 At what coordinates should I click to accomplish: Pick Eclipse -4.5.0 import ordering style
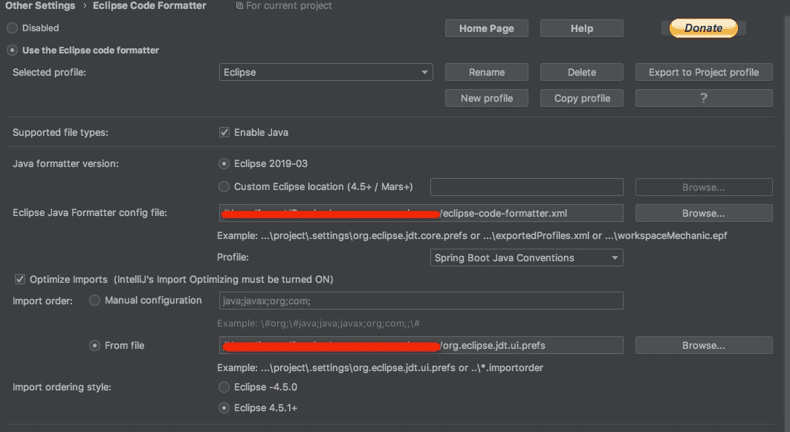pyautogui.click(x=224, y=387)
